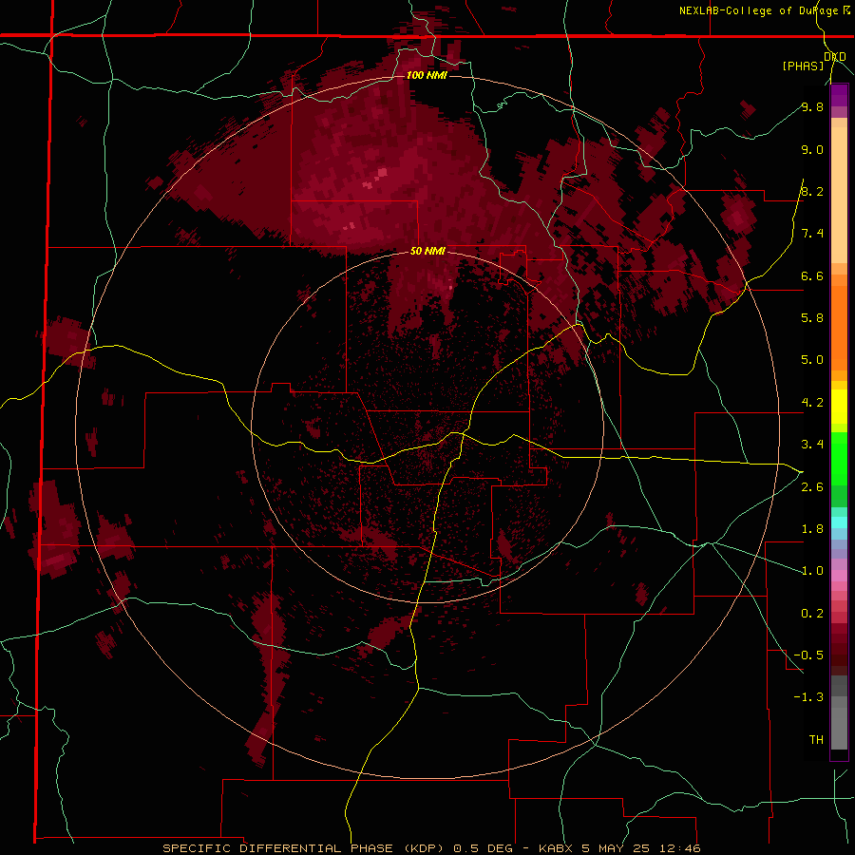Screen dimensions: 855x855
Task: Click the TH threshold label on legend
Action: [816, 739]
